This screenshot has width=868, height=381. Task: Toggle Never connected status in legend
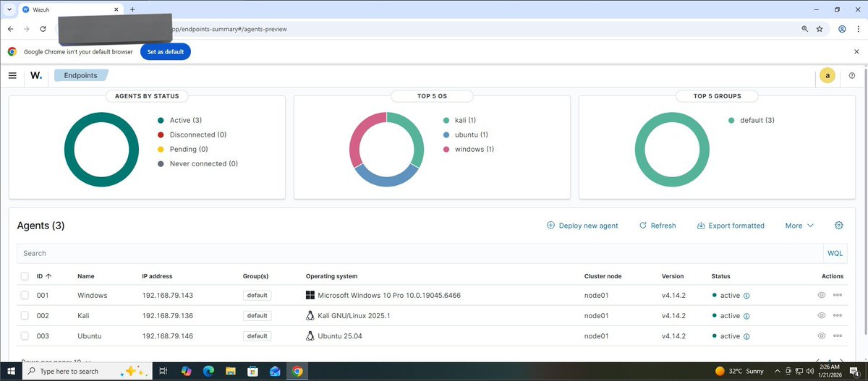197,163
